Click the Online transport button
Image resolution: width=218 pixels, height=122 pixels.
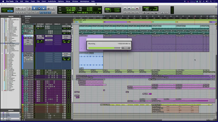point(125,9)
